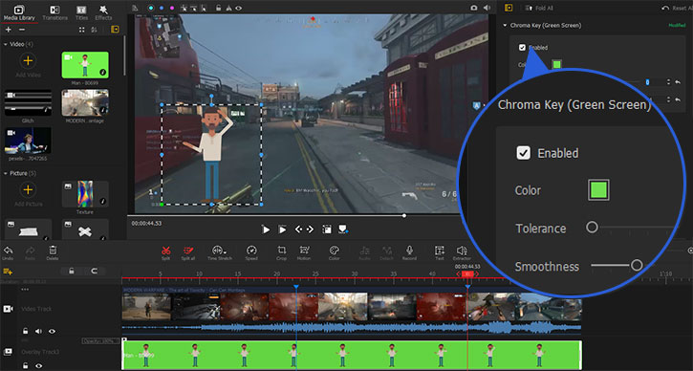This screenshot has height=371, width=693.
Task: Collapse the Video (4) section
Action: [6, 44]
